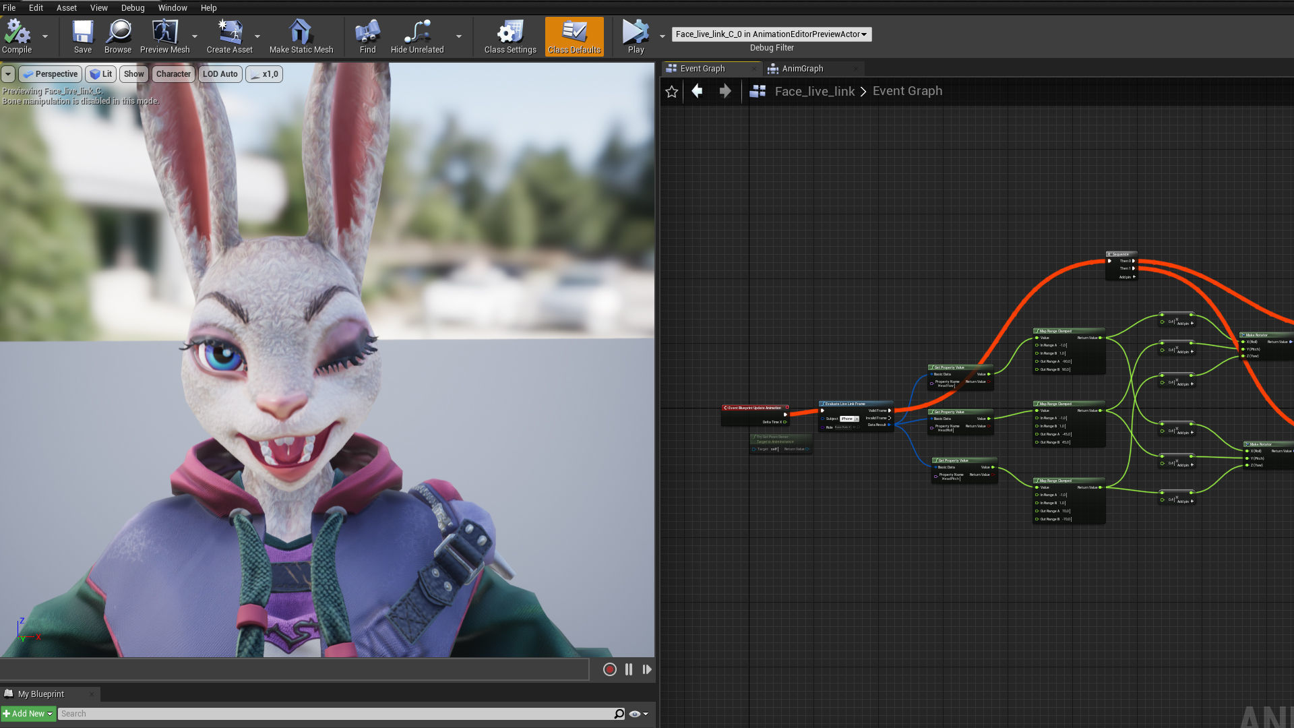Click the animation timeline scrub bar
This screenshot has height=728, width=1294.
pos(295,669)
